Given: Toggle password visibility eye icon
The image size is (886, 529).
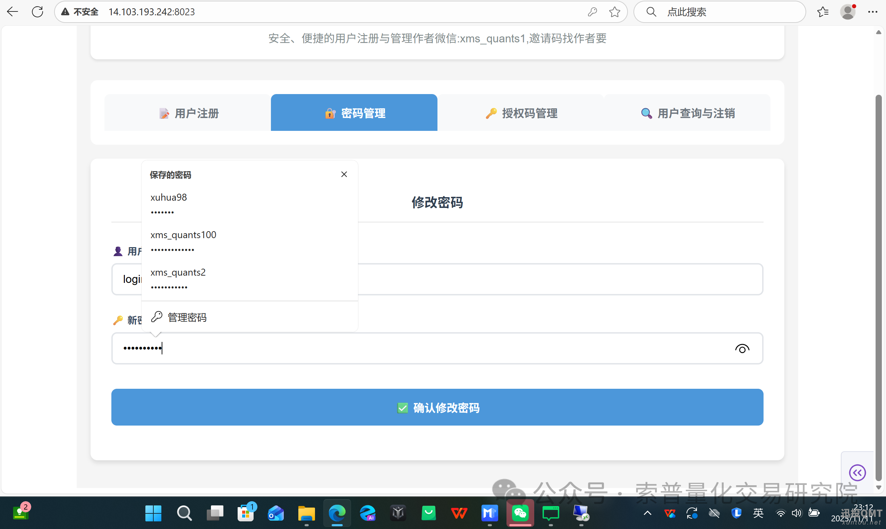Looking at the screenshot, I should pos(742,349).
